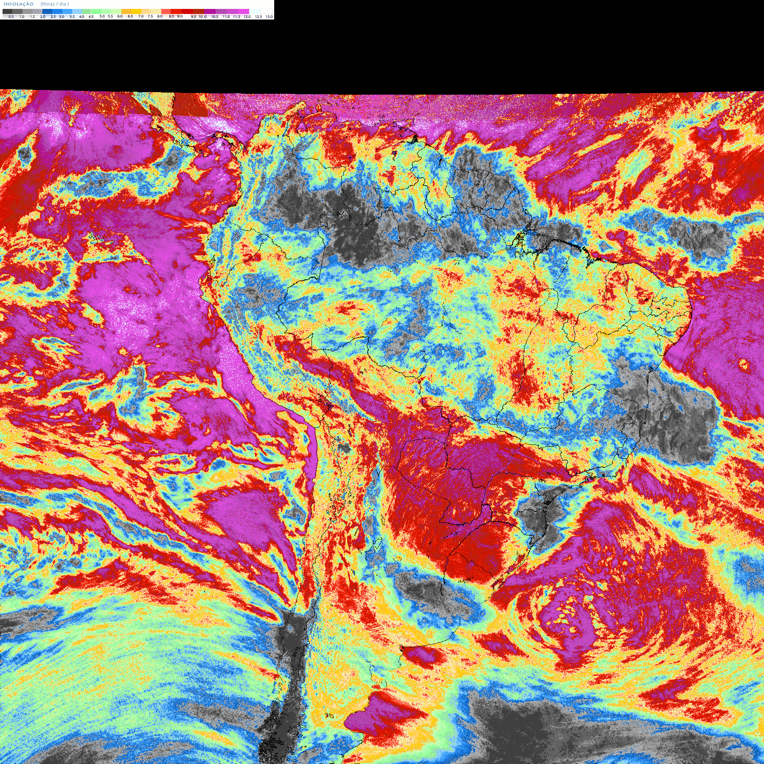Click the '9.5' legend value
Viewport: 764px width, 764px height.
click(194, 17)
